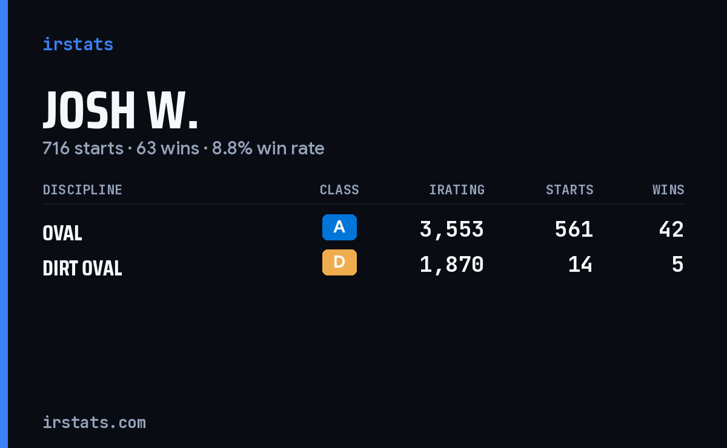Select the OVAL discipline row
The width and height of the screenshot is (727, 448).
pyautogui.click(x=363, y=230)
